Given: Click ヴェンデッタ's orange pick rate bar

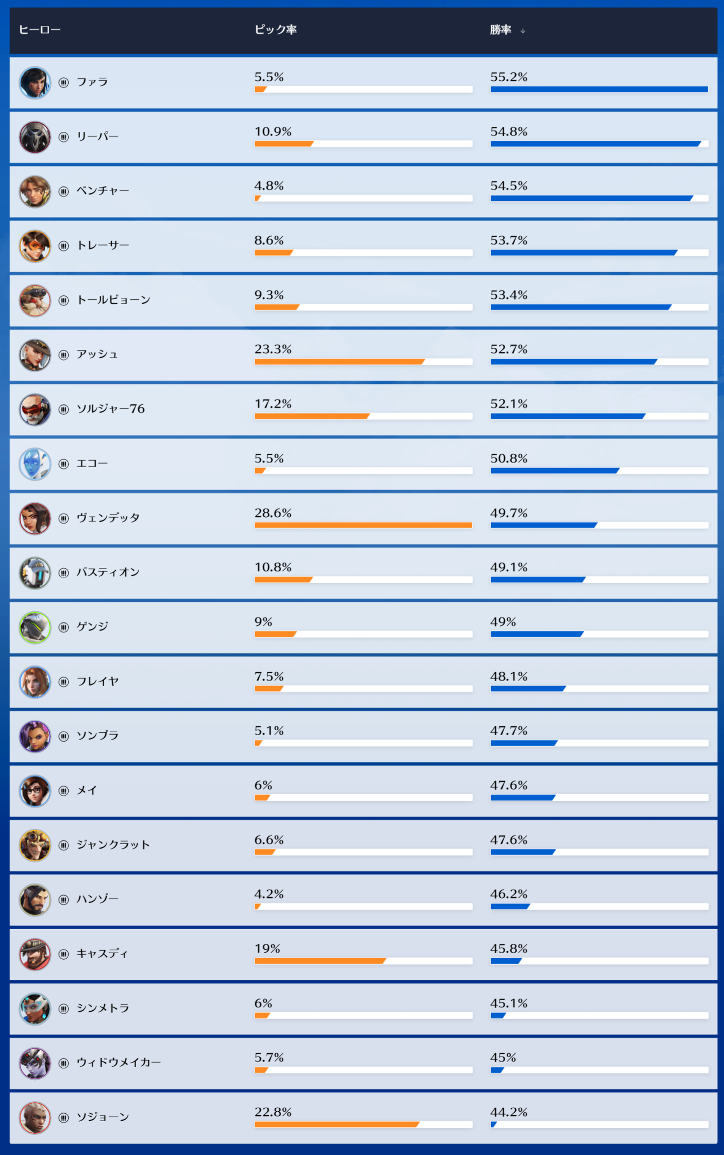Looking at the screenshot, I should pos(363,525).
